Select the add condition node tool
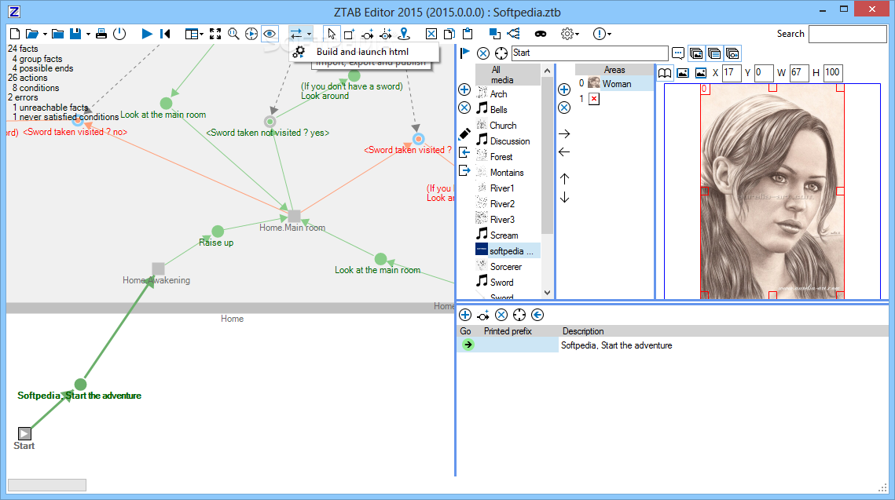This screenshot has height=500, width=895. coord(386,35)
